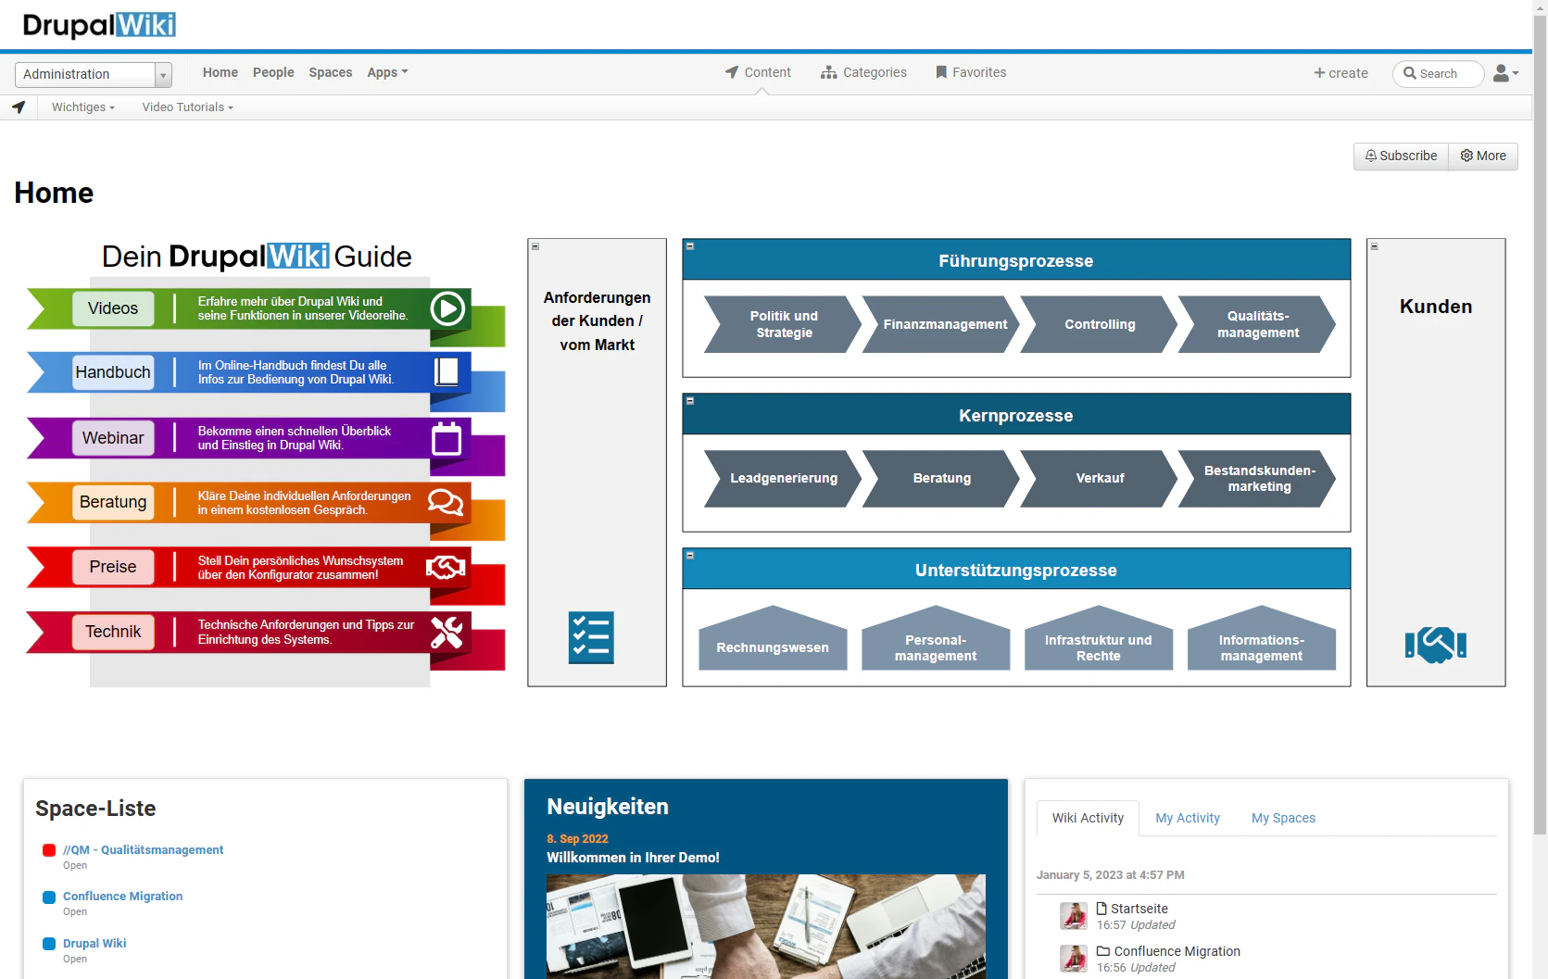Click the Categories hierarchy icon

coord(827,71)
